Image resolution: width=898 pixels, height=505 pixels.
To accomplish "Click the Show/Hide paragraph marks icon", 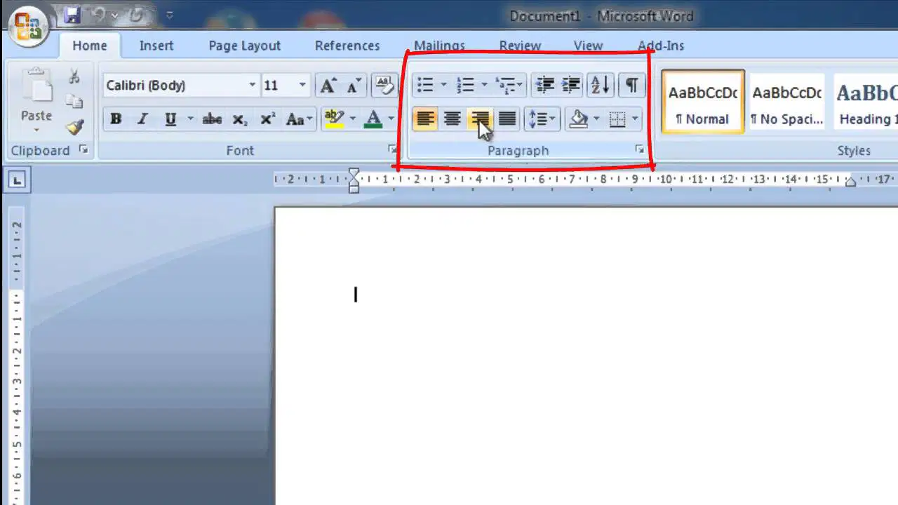I will (x=631, y=85).
